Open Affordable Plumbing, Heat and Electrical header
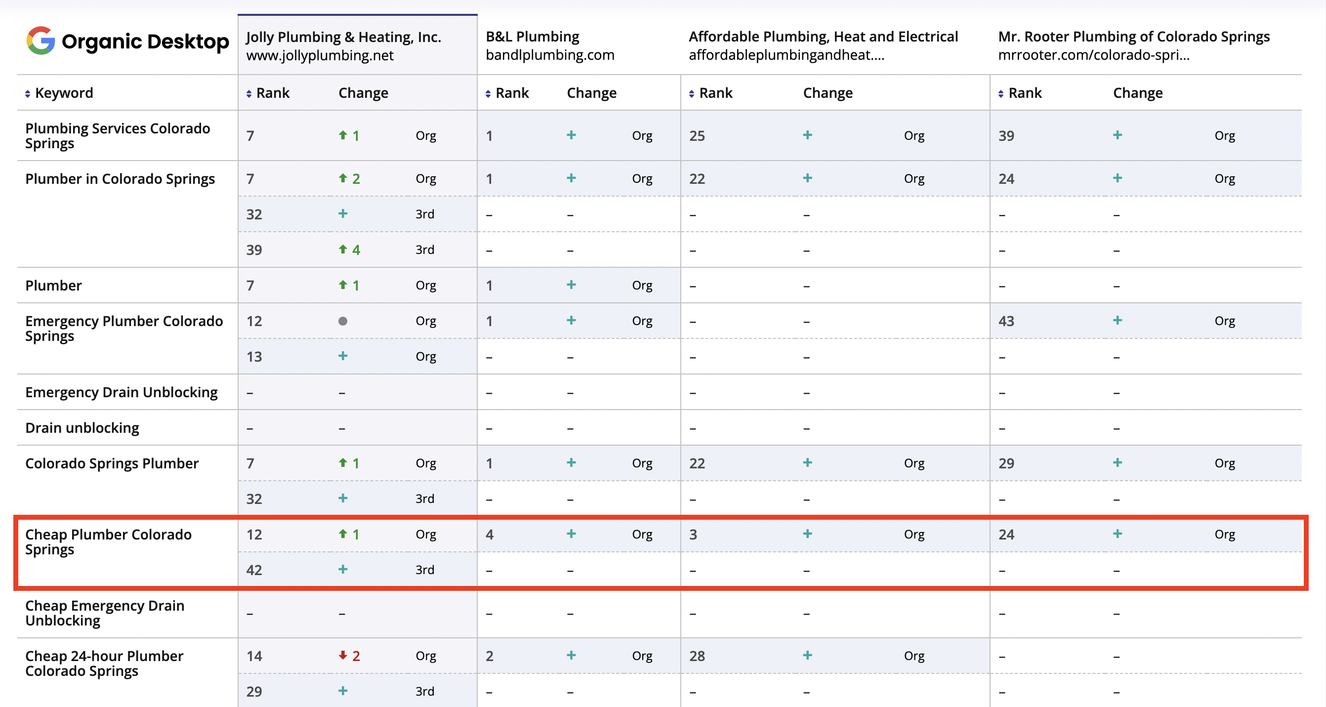Viewport: 1326px width, 707px height. 823,45
